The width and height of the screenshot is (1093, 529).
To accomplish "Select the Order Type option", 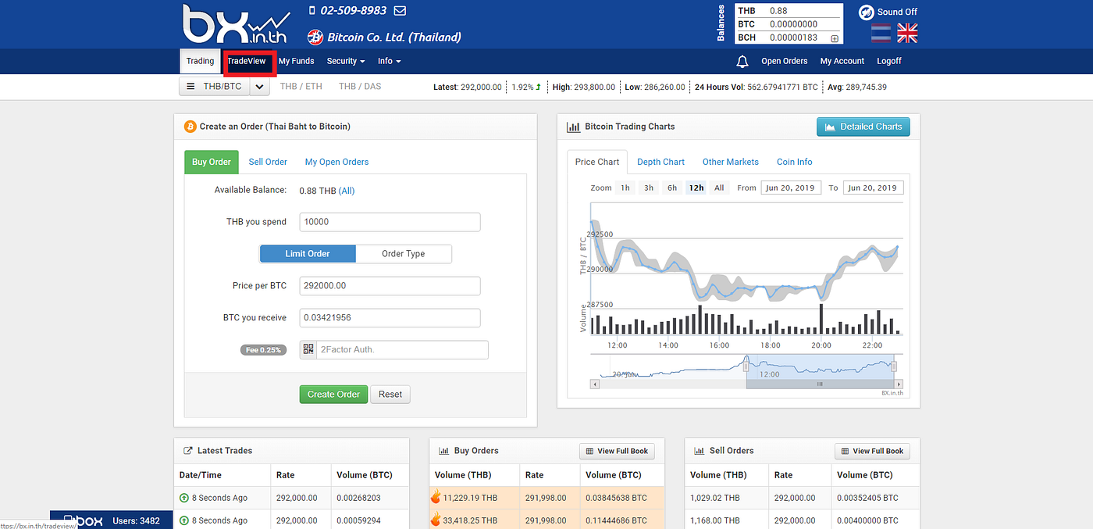I will (404, 254).
